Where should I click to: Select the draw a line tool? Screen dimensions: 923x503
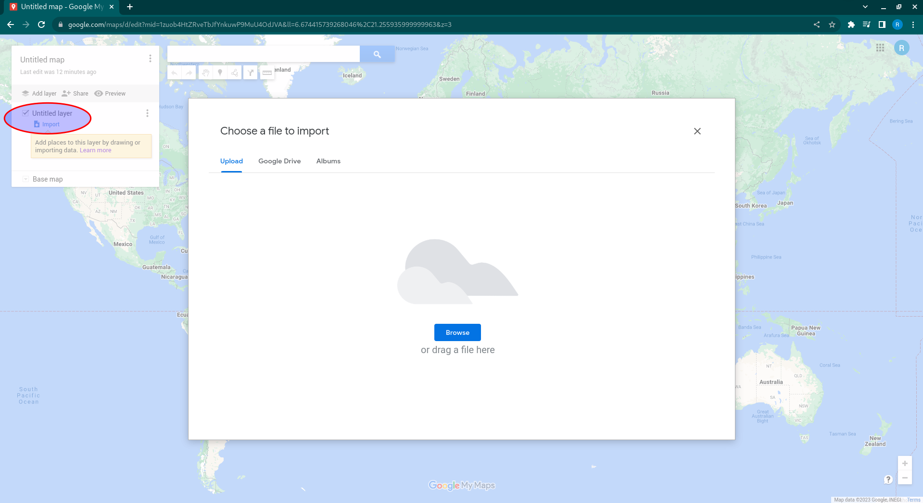pyautogui.click(x=234, y=73)
